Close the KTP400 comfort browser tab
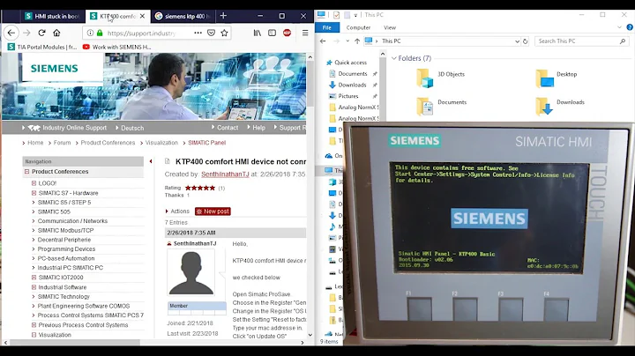This screenshot has width=635, height=356. coord(142,16)
